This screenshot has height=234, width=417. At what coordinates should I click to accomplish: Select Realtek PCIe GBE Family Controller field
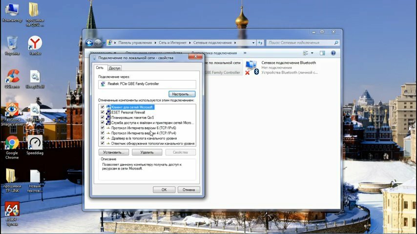[147, 84]
